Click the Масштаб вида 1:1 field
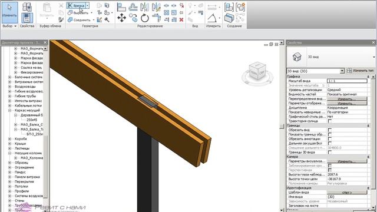 [x=347, y=81]
